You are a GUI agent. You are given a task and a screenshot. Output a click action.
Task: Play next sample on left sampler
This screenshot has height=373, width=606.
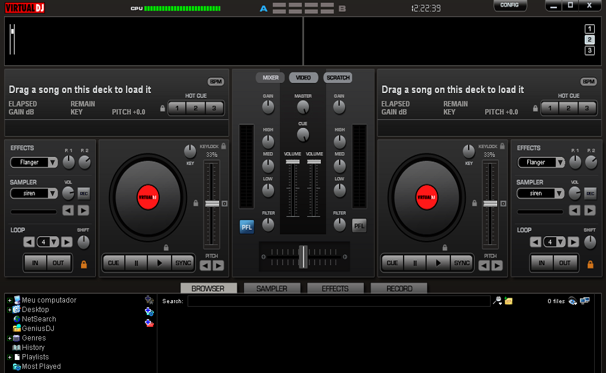point(83,211)
